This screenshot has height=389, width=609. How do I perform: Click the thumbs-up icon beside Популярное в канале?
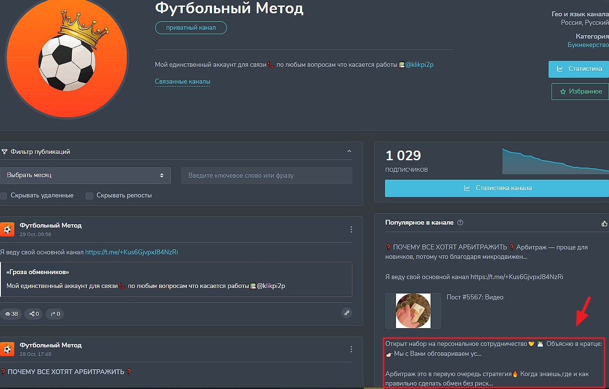pyautogui.click(x=605, y=223)
